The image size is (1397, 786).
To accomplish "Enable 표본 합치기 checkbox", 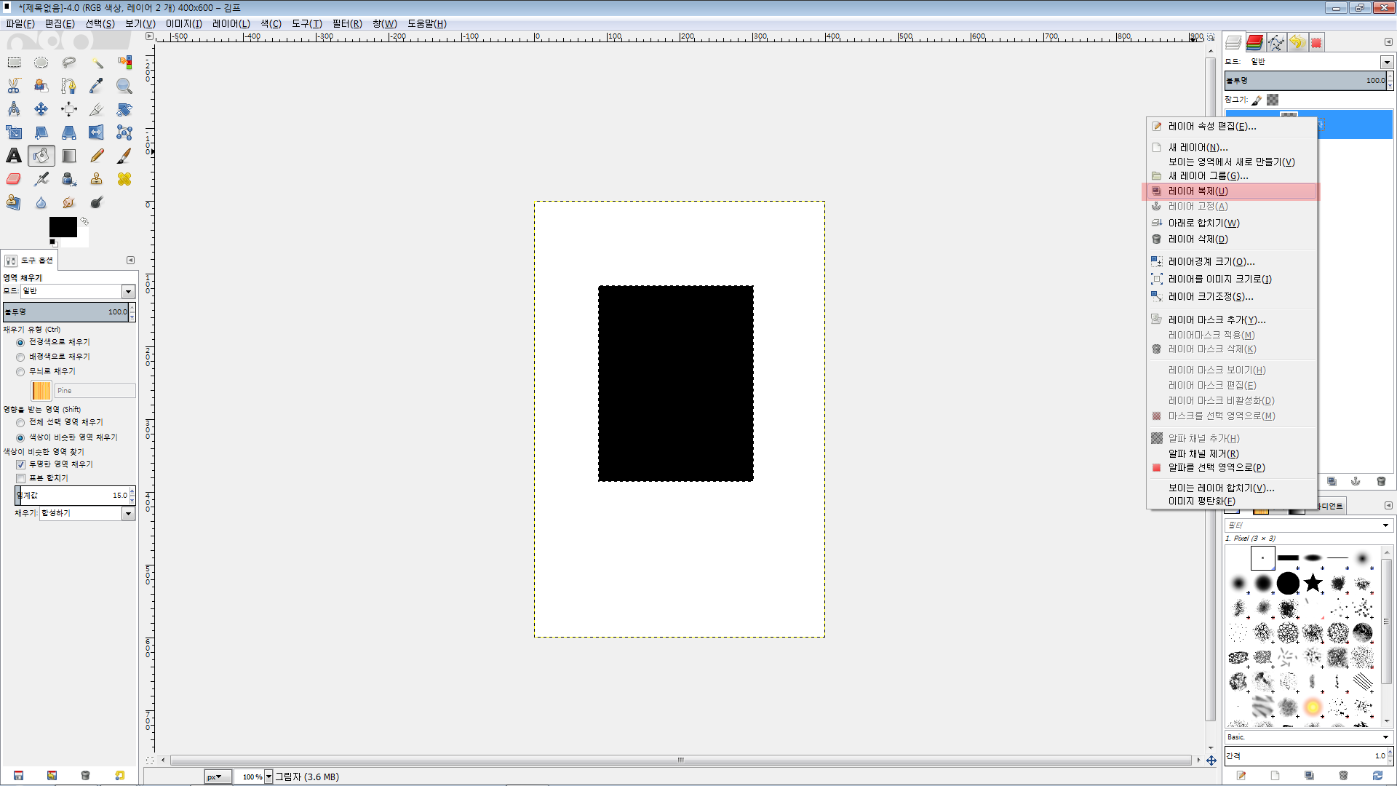I will (20, 478).
